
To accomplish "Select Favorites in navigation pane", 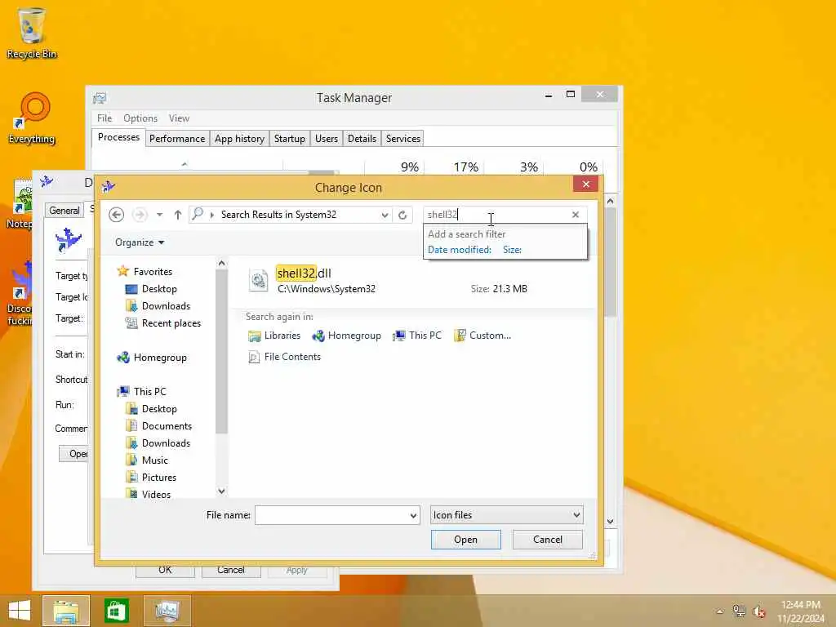I will (x=145, y=271).
